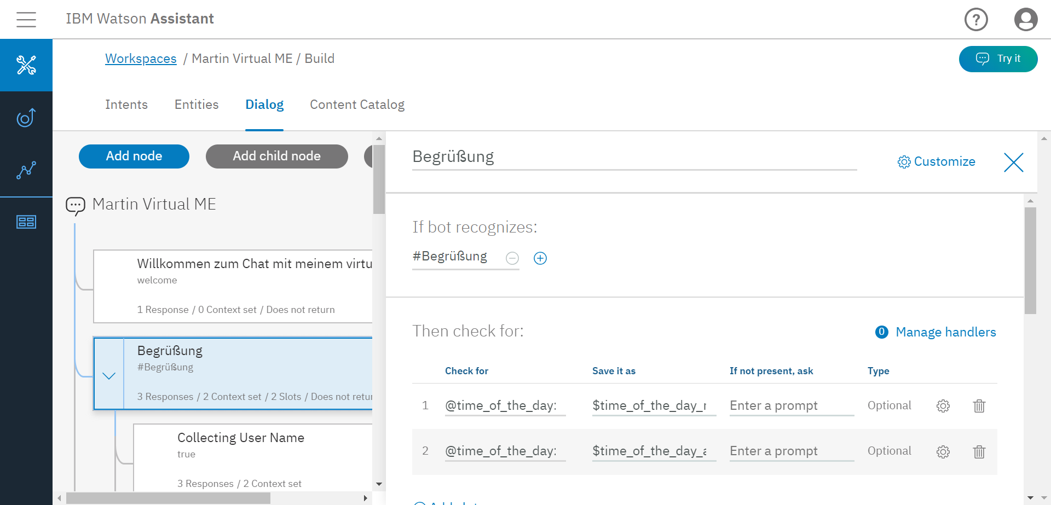This screenshot has height=505, width=1051.
Task: Open the deploy panel sidebar icon
Action: [x=26, y=222]
